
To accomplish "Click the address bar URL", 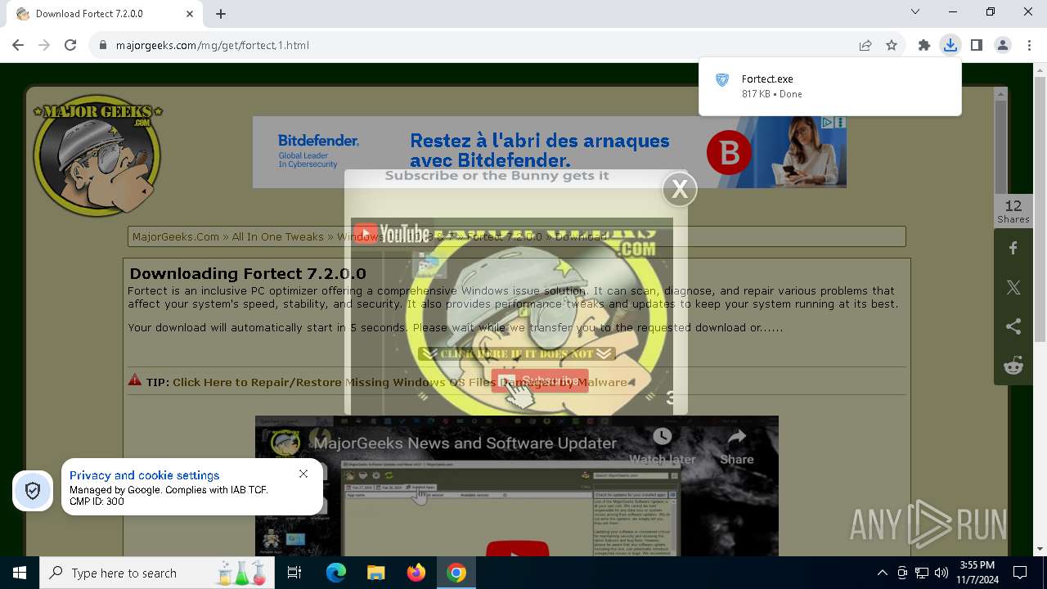I will click(x=213, y=45).
